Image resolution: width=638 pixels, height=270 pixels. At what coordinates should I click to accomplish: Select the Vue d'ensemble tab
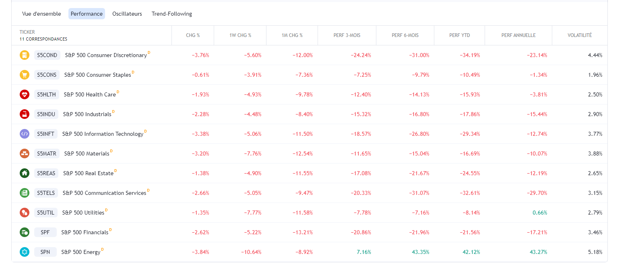41,14
